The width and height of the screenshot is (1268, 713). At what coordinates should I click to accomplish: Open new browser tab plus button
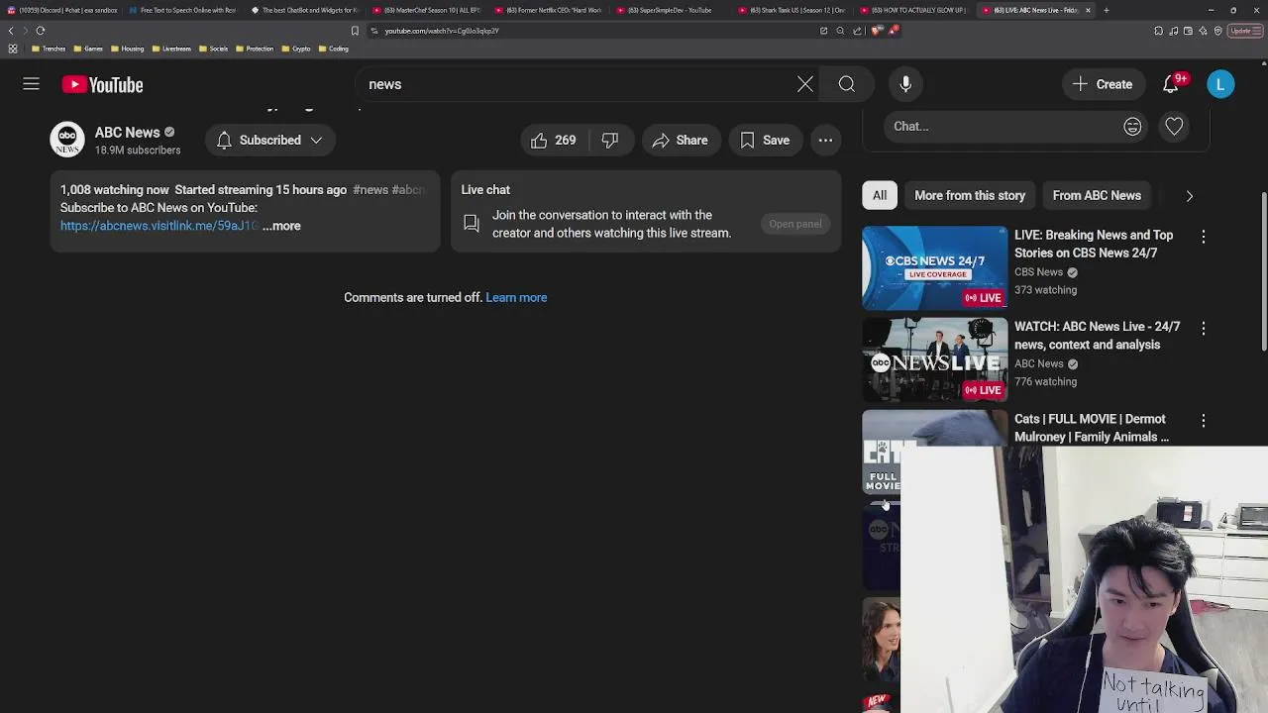[1106, 10]
